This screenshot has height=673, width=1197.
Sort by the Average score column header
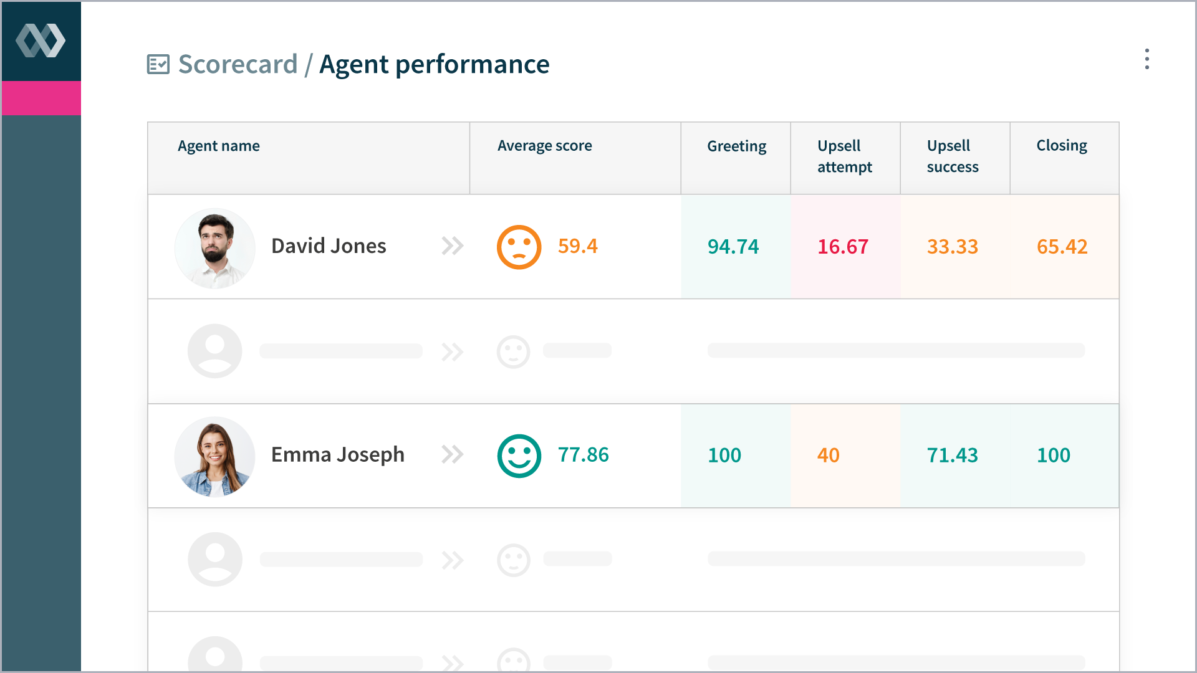[x=544, y=145]
